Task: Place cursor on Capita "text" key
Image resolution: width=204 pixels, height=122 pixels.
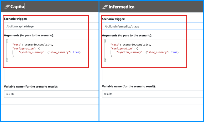Action: pos(17,45)
